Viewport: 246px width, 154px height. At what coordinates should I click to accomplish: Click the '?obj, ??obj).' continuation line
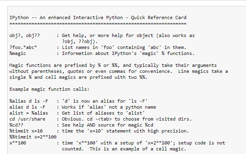[x=80, y=42]
